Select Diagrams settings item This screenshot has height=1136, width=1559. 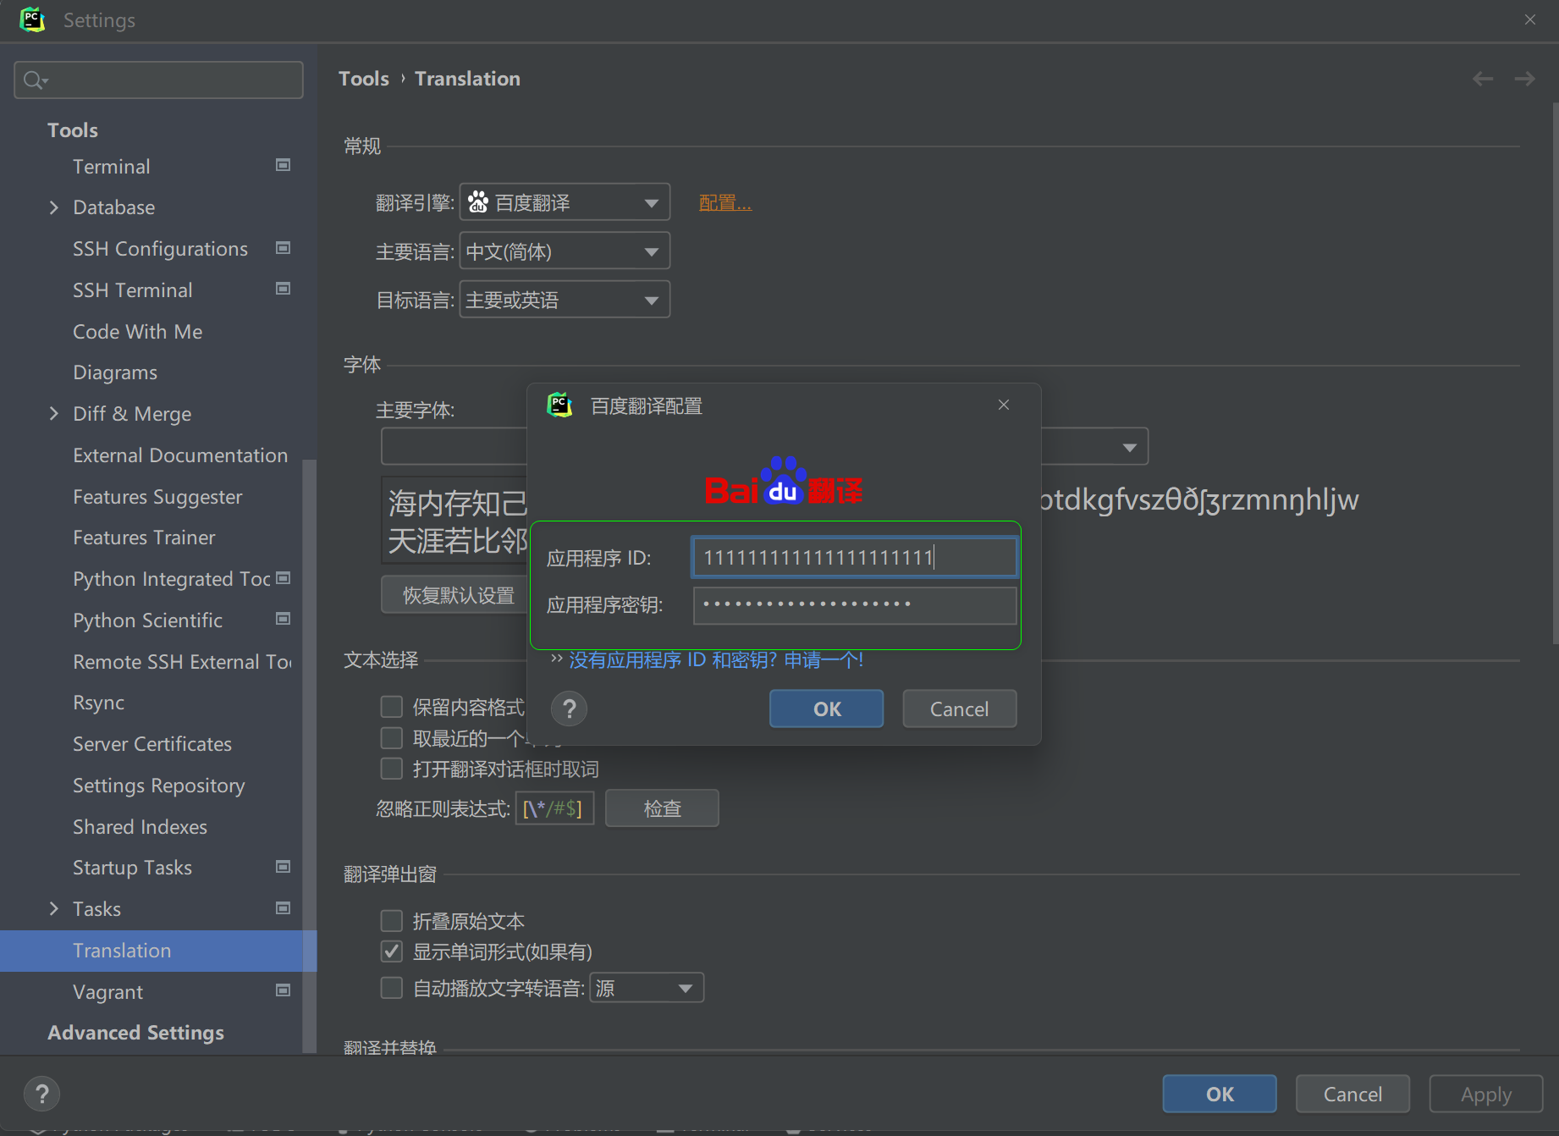[x=115, y=372]
